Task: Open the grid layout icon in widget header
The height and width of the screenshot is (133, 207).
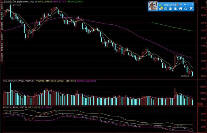Action: point(181,4)
